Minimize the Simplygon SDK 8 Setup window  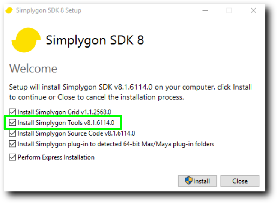click(x=205, y=10)
